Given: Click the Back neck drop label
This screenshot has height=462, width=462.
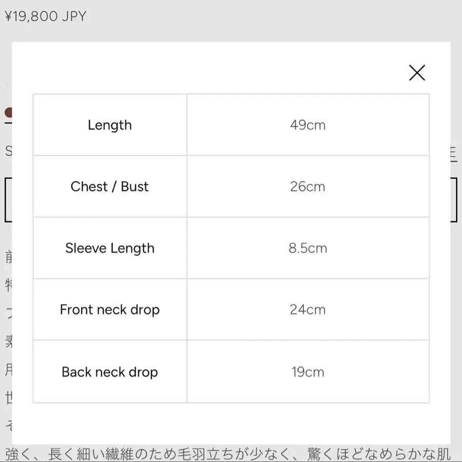Looking at the screenshot, I should 110,372.
